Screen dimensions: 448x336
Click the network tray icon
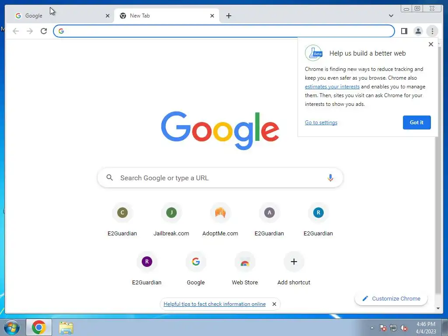coord(393,328)
